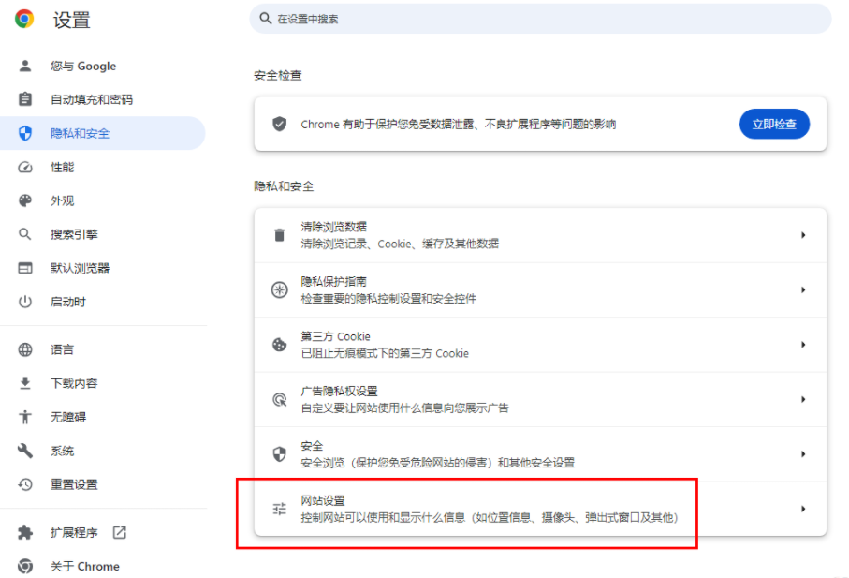Open 搜索引擎 settings section
849x578 pixels.
tap(103, 234)
